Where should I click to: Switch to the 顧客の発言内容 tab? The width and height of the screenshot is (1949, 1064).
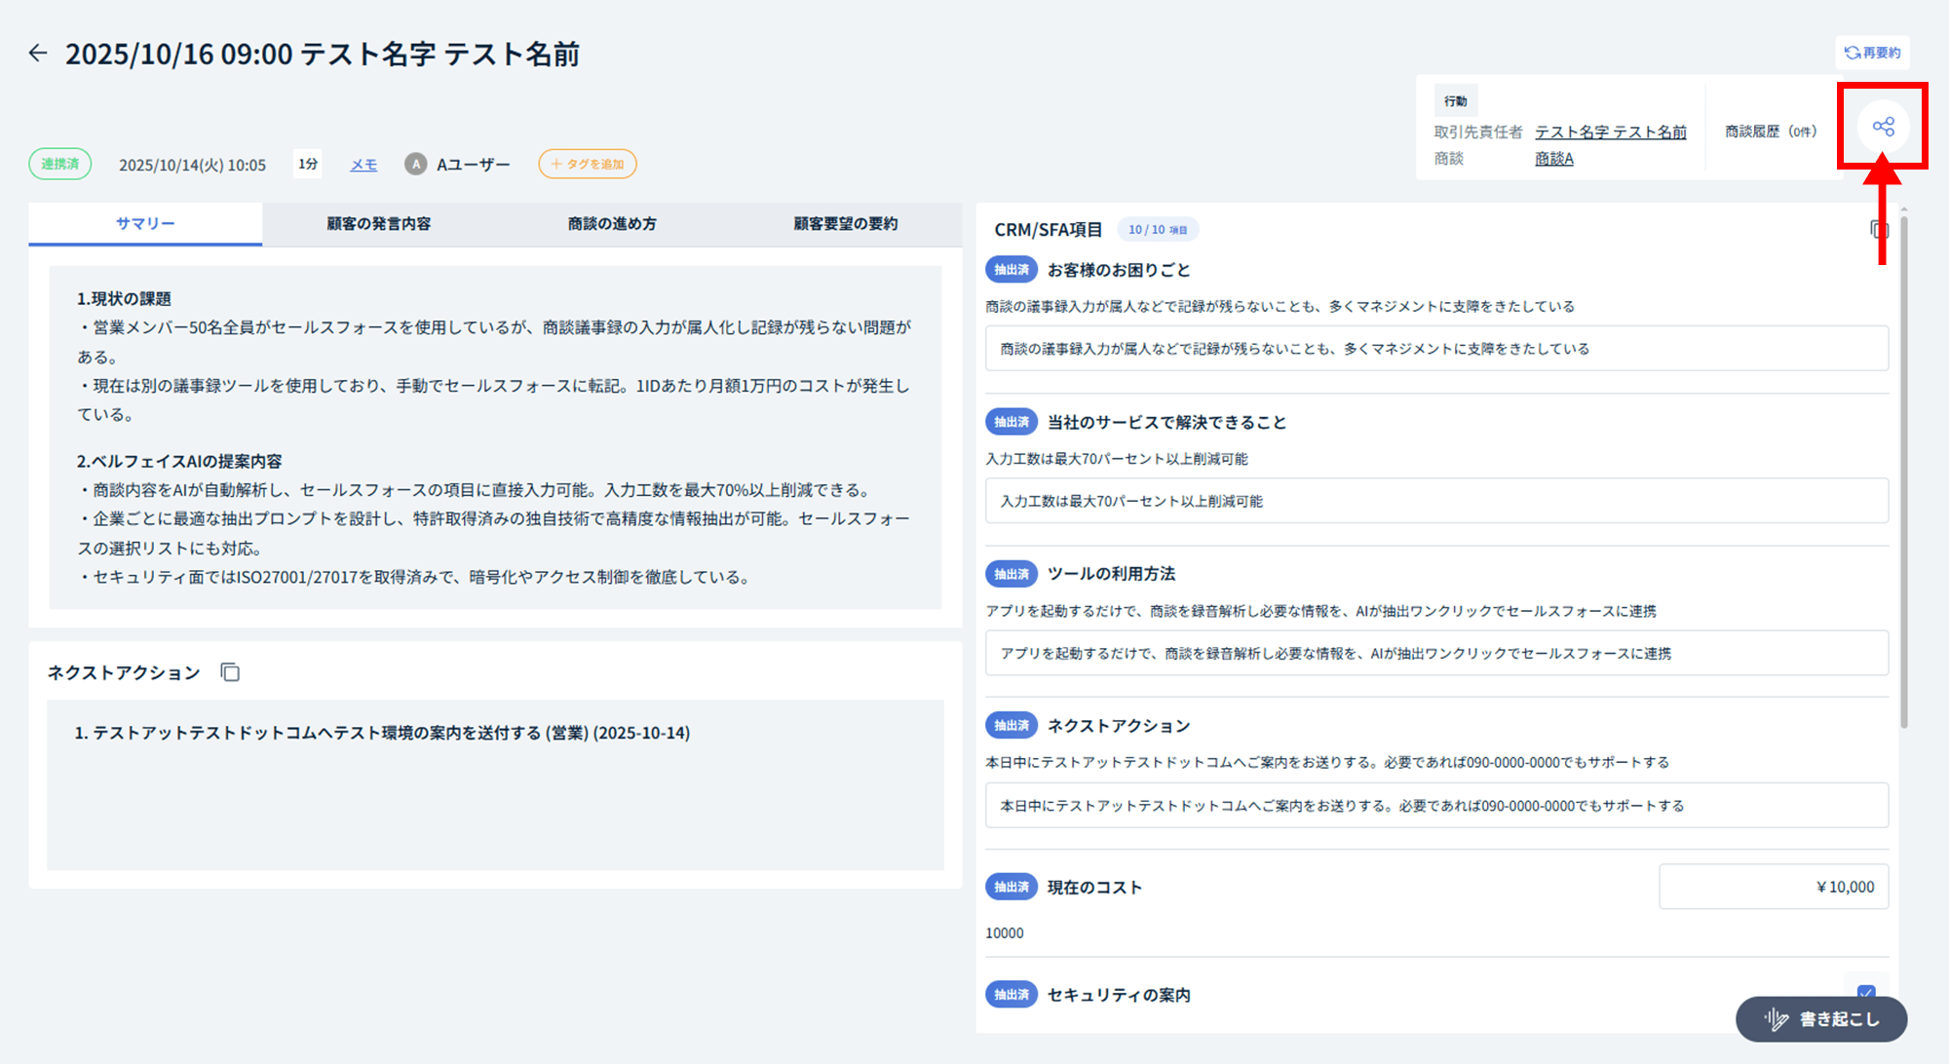click(x=378, y=224)
